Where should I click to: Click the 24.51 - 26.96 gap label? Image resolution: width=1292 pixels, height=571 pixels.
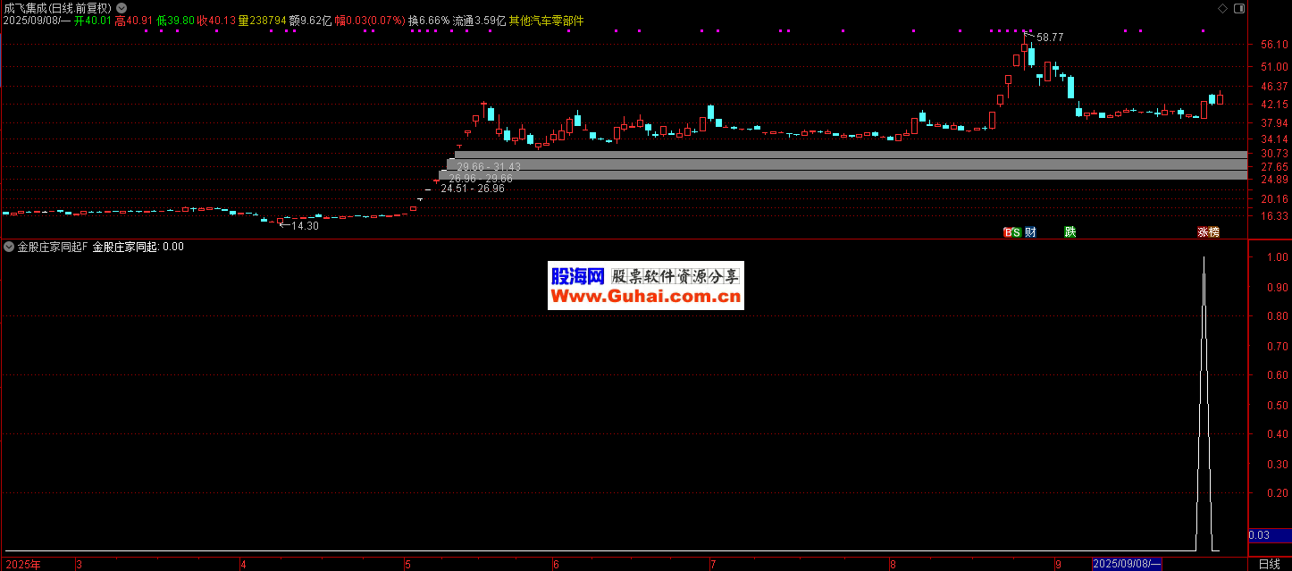pyautogui.click(x=472, y=189)
